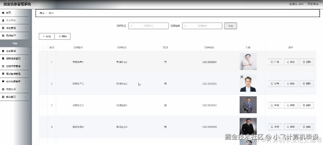Tick the checkbox for row 导师账号1
This screenshot has width=323, height=145.
point(43,62)
